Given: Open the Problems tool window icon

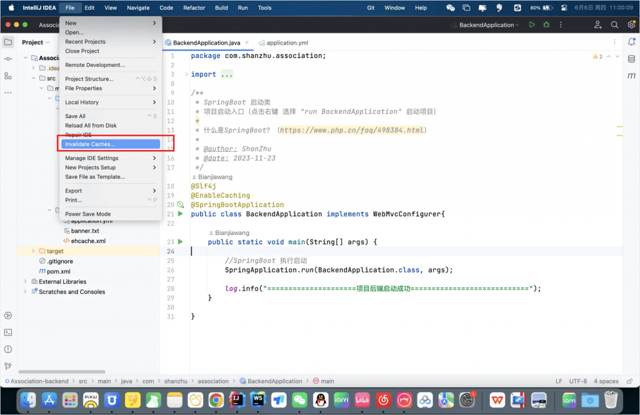Looking at the screenshot, I should 8,349.
